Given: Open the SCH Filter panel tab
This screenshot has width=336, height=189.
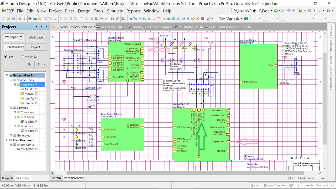Looking at the screenshot, I should [23, 178].
